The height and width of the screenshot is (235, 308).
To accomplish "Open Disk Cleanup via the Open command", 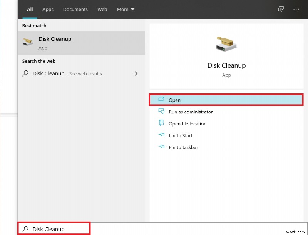I will click(x=174, y=100).
